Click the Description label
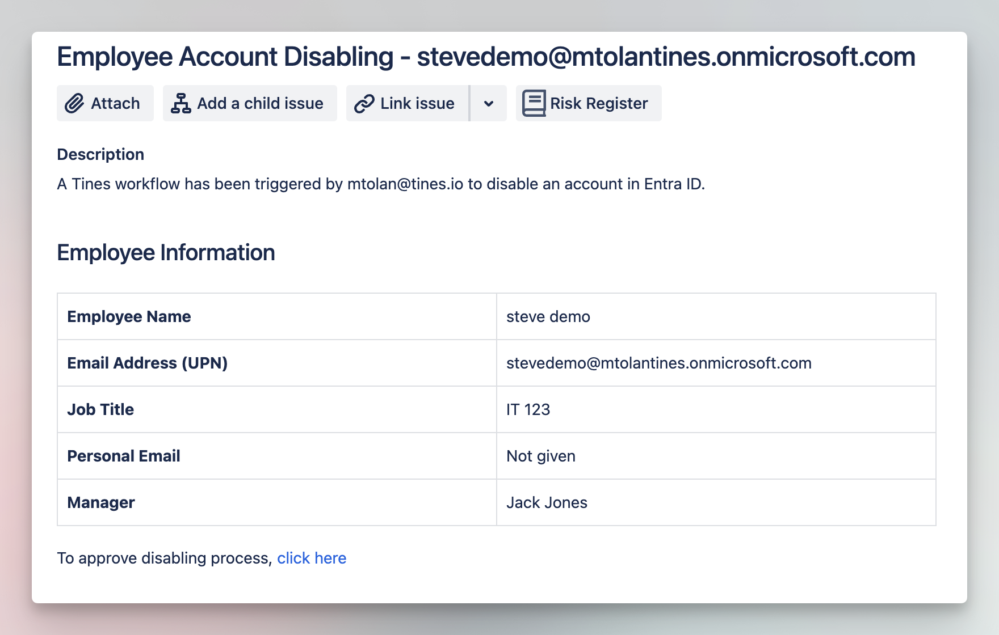The image size is (999, 635). pyautogui.click(x=100, y=154)
